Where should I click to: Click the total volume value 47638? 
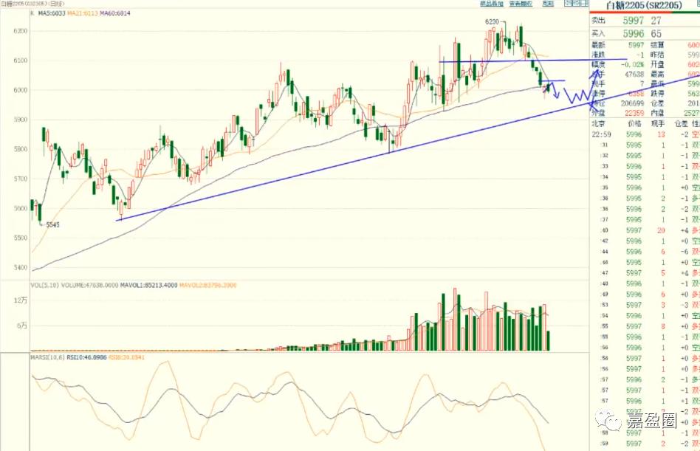click(634, 75)
